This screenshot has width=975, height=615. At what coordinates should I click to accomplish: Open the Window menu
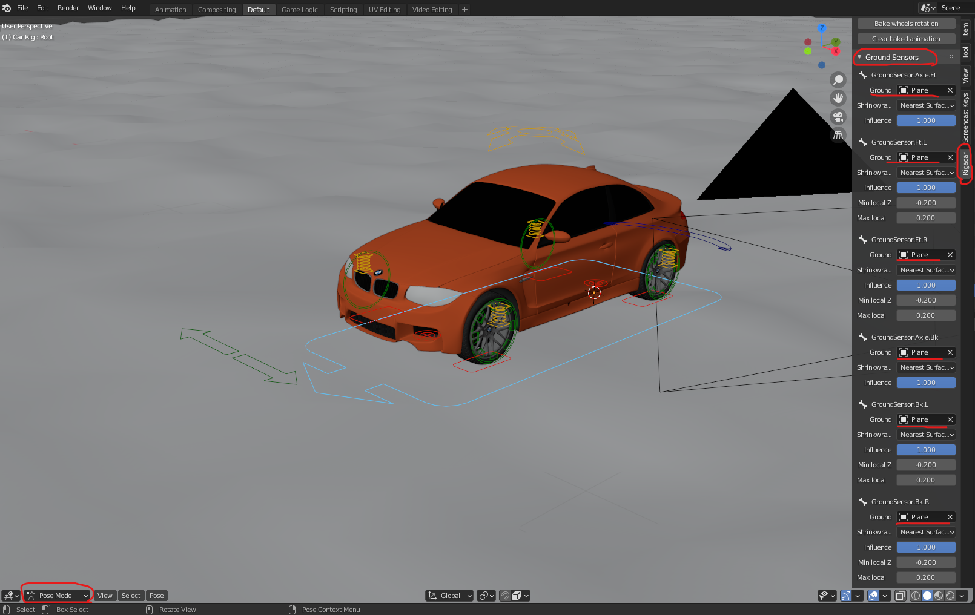click(x=99, y=8)
